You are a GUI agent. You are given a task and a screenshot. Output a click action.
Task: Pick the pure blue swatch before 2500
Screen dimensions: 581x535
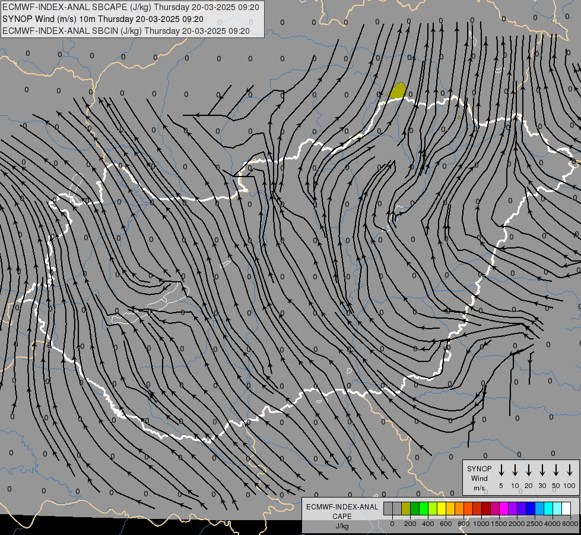point(530,508)
